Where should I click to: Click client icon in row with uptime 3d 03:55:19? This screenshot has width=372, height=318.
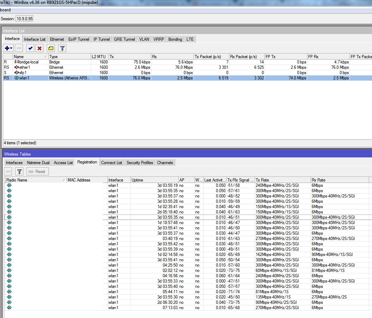[9, 185]
